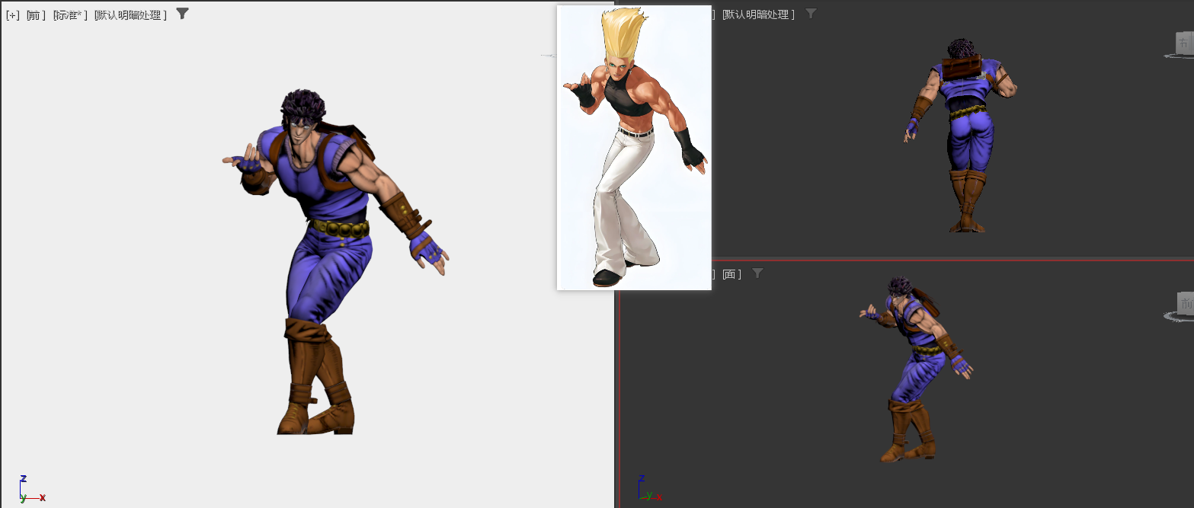Select the character model in bottom-right viewport
Screen dimensions: 1194x508
(x=914, y=366)
